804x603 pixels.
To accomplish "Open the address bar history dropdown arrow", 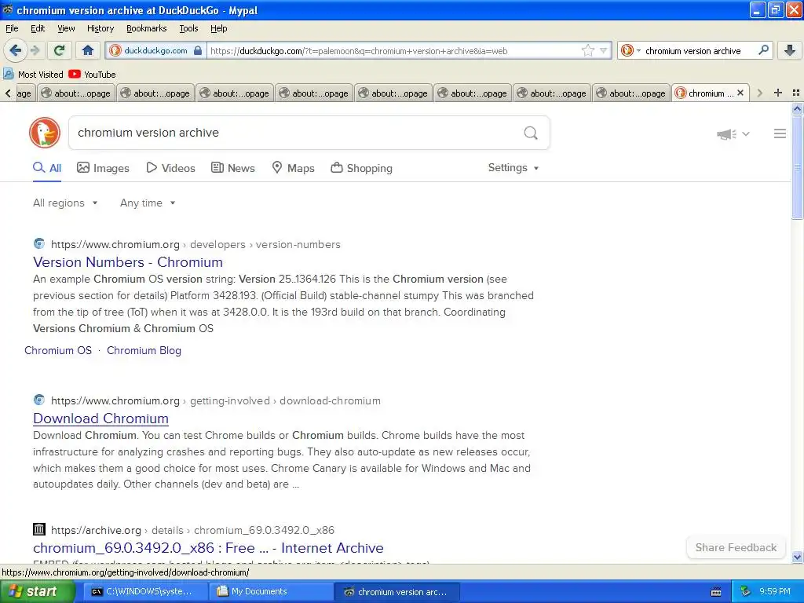I will [604, 50].
